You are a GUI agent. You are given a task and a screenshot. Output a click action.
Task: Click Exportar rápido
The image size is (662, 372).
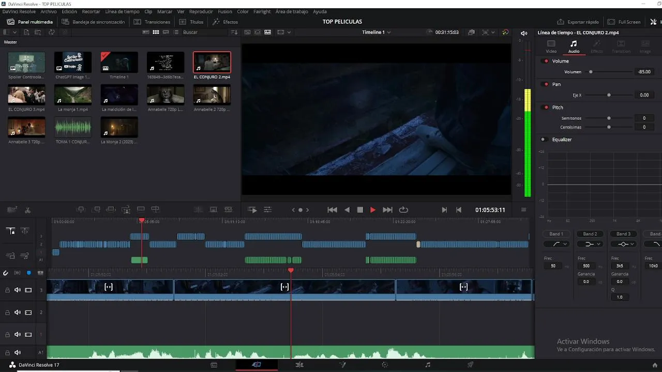[578, 22]
